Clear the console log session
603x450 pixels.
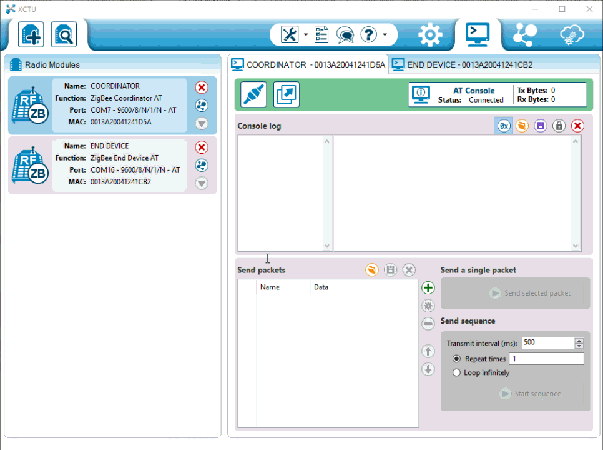(x=578, y=126)
